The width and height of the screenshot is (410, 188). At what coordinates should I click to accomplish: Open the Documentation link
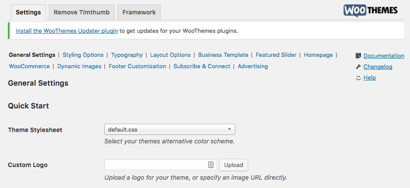point(384,56)
